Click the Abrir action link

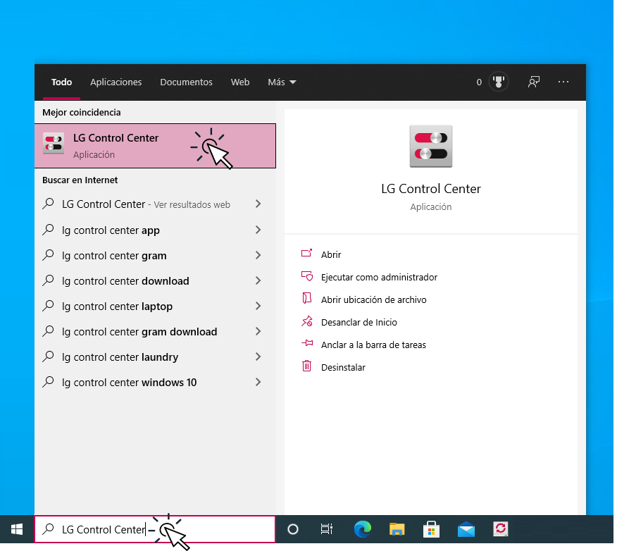(331, 254)
